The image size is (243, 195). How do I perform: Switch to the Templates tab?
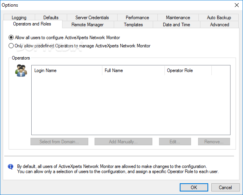[x=133, y=25]
